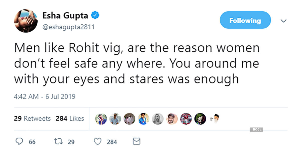Open the Joker avatar in the likes row
294x150 pixels.
[x=200, y=119]
